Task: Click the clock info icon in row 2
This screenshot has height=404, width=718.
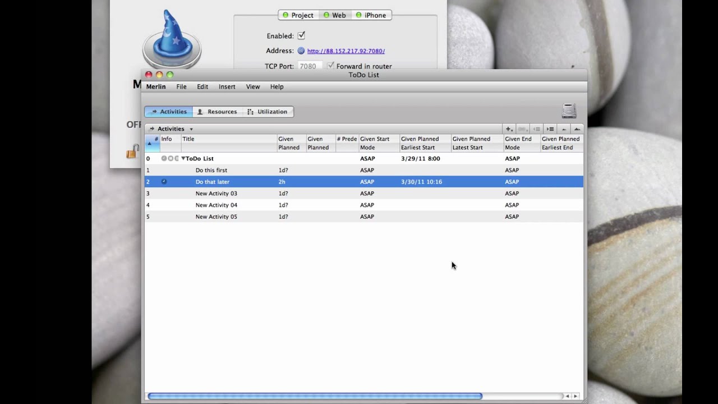Action: click(164, 182)
